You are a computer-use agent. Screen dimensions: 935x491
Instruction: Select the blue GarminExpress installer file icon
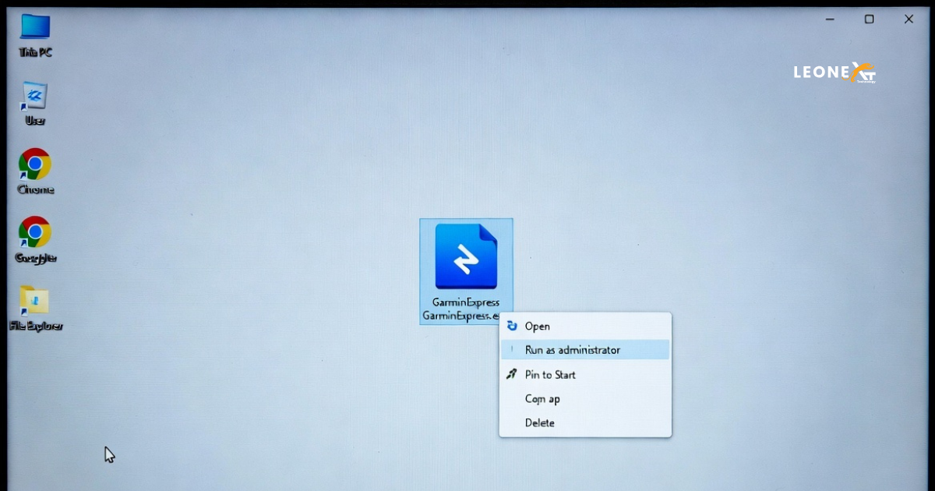466,256
